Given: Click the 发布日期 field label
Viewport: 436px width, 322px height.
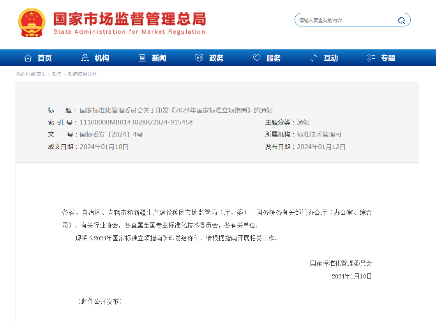Looking at the screenshot, I should 279,147.
